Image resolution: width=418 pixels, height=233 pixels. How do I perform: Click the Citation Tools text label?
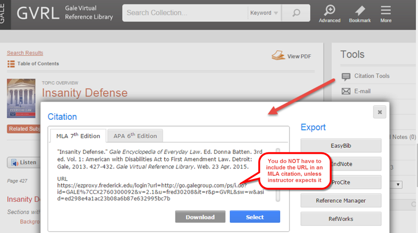371,76
